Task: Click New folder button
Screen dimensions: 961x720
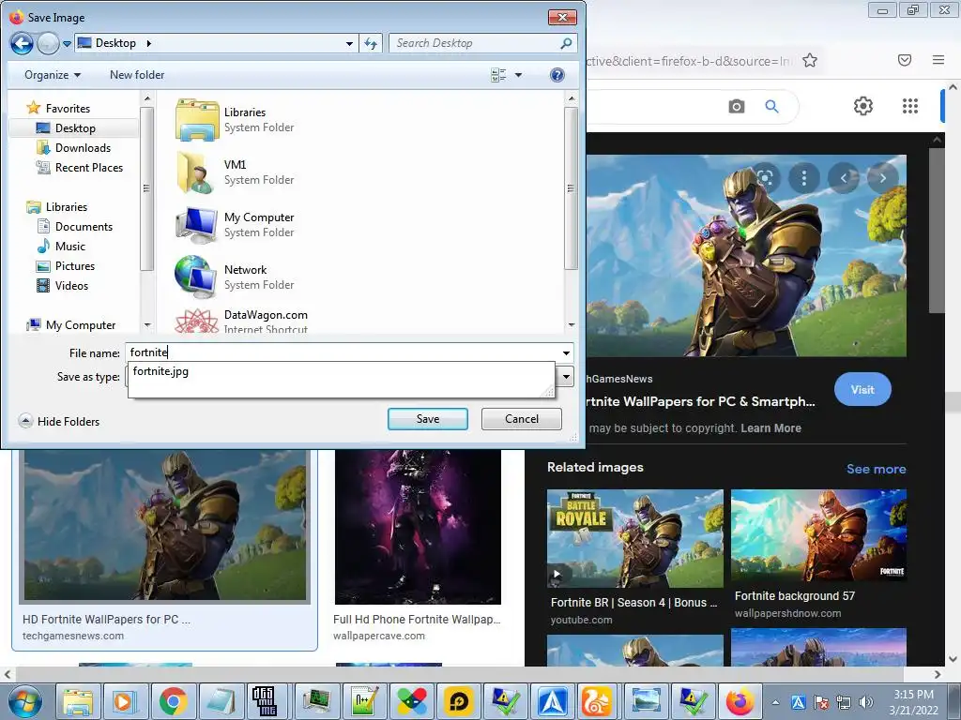Action: coord(137,75)
